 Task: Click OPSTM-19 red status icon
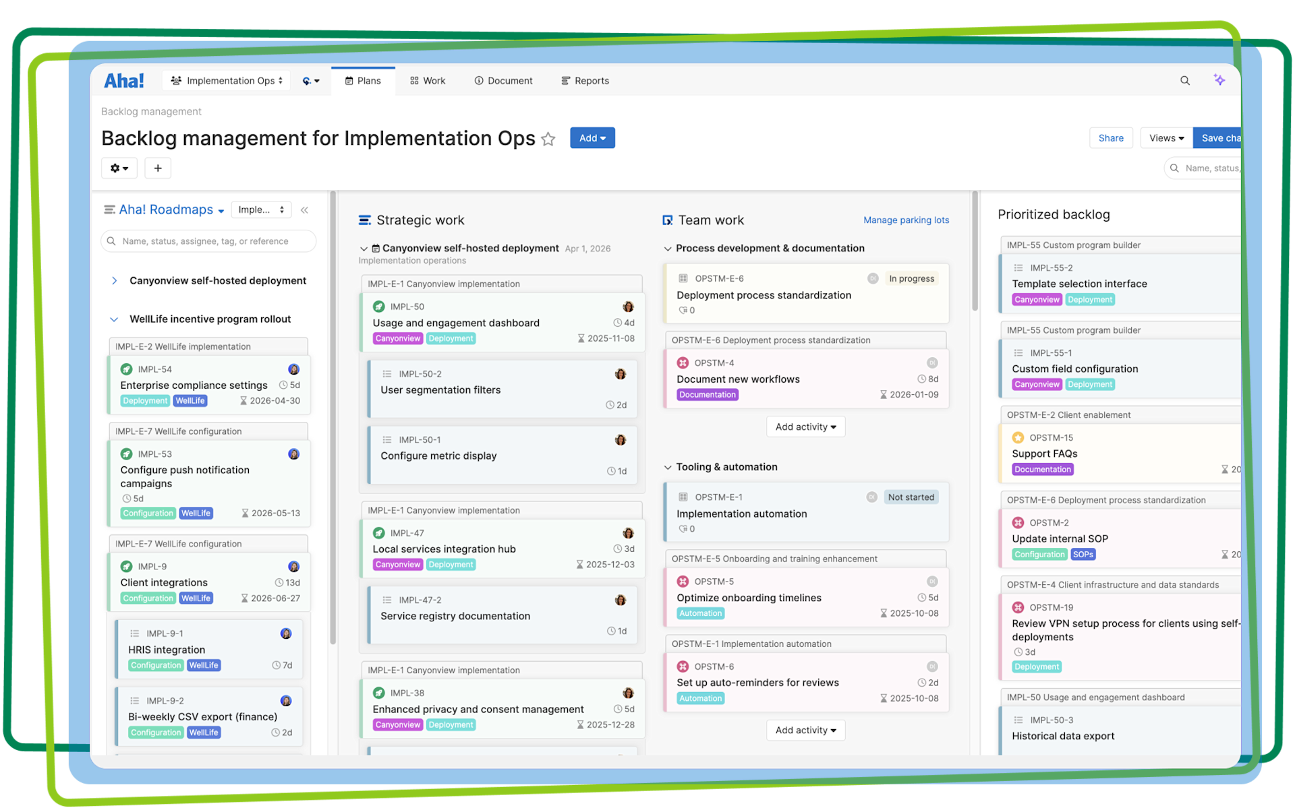pos(1018,607)
